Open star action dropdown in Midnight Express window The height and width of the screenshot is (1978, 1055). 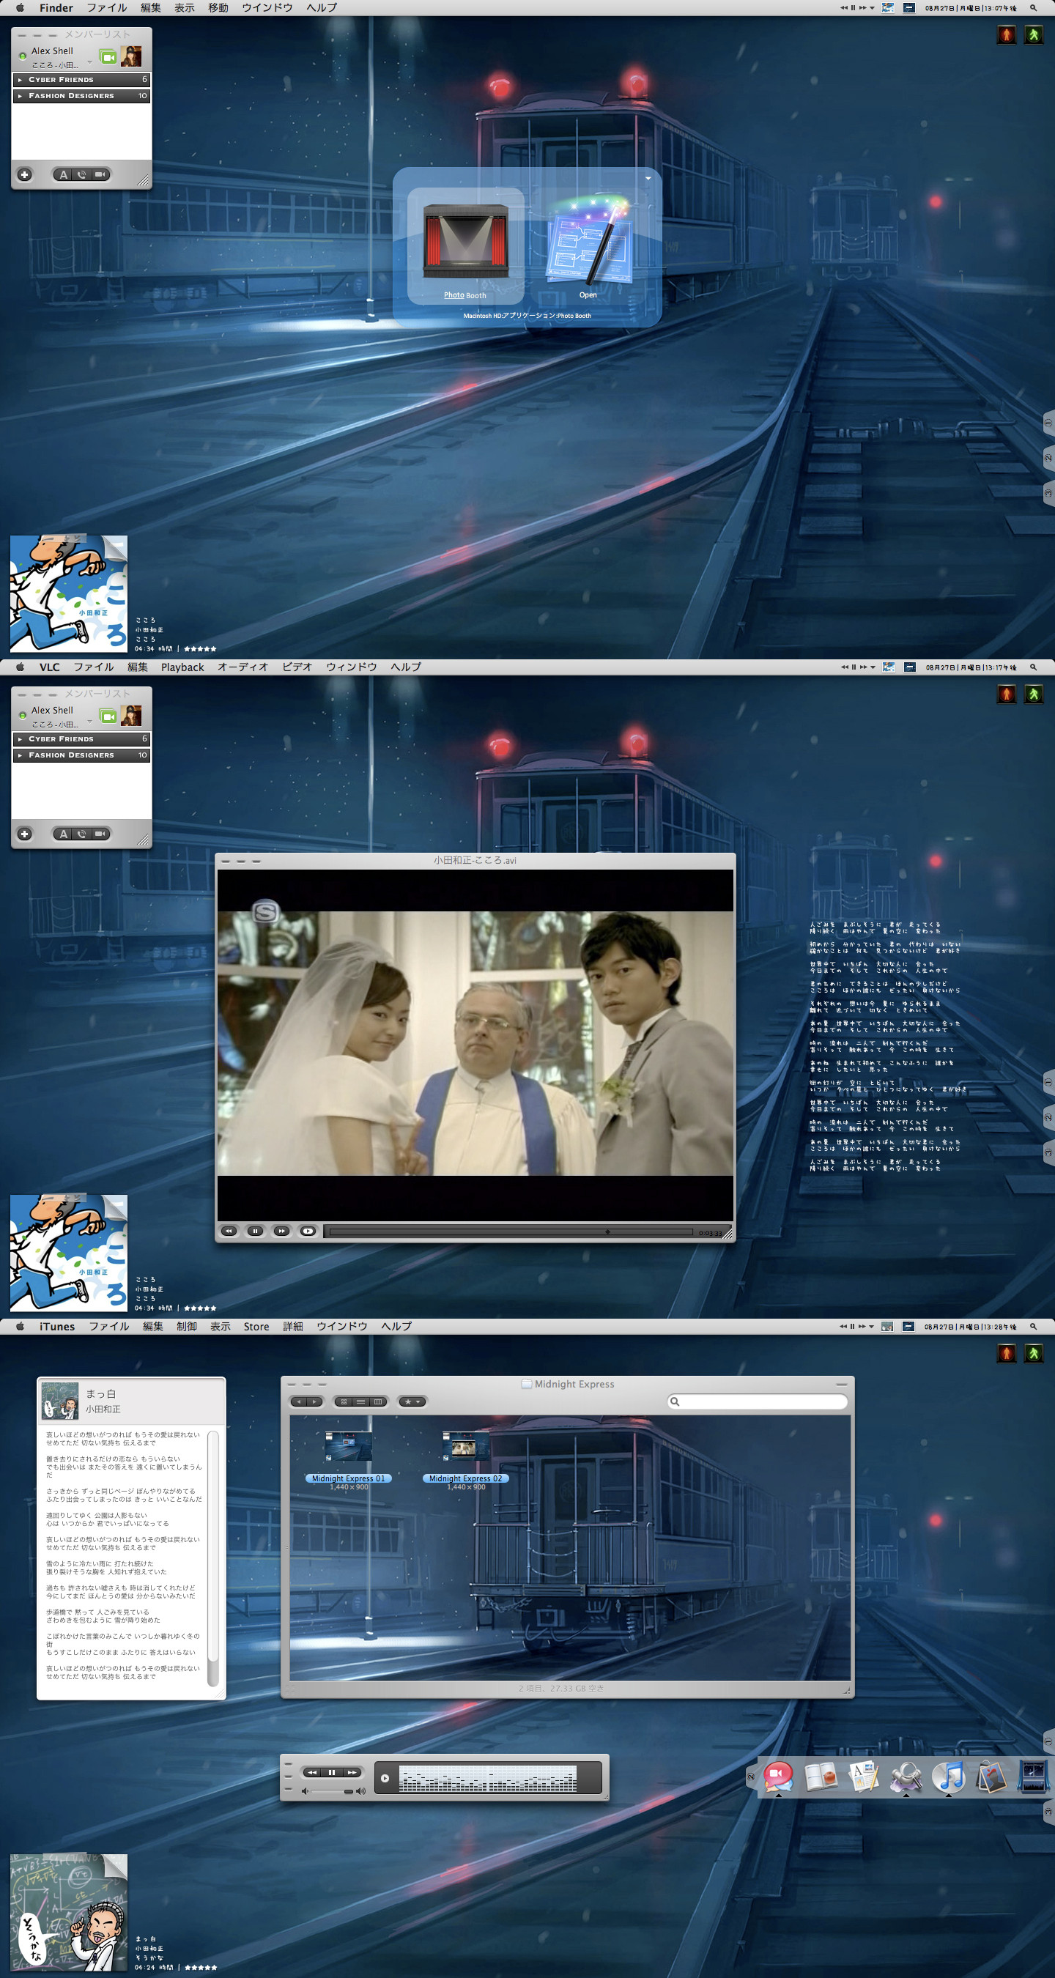(412, 1402)
